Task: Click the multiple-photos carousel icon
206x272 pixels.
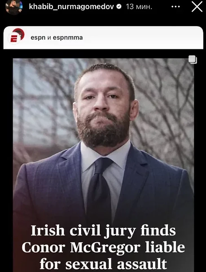Action: pos(193,60)
